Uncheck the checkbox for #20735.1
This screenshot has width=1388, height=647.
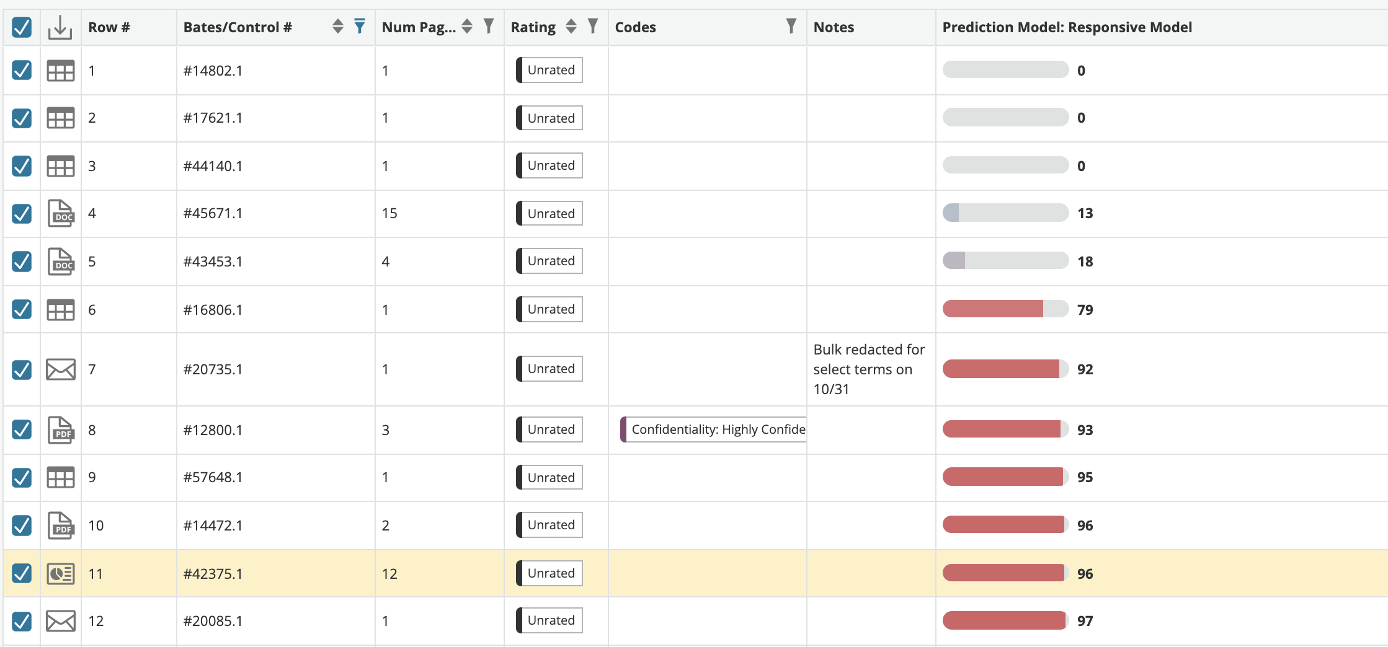tap(22, 369)
